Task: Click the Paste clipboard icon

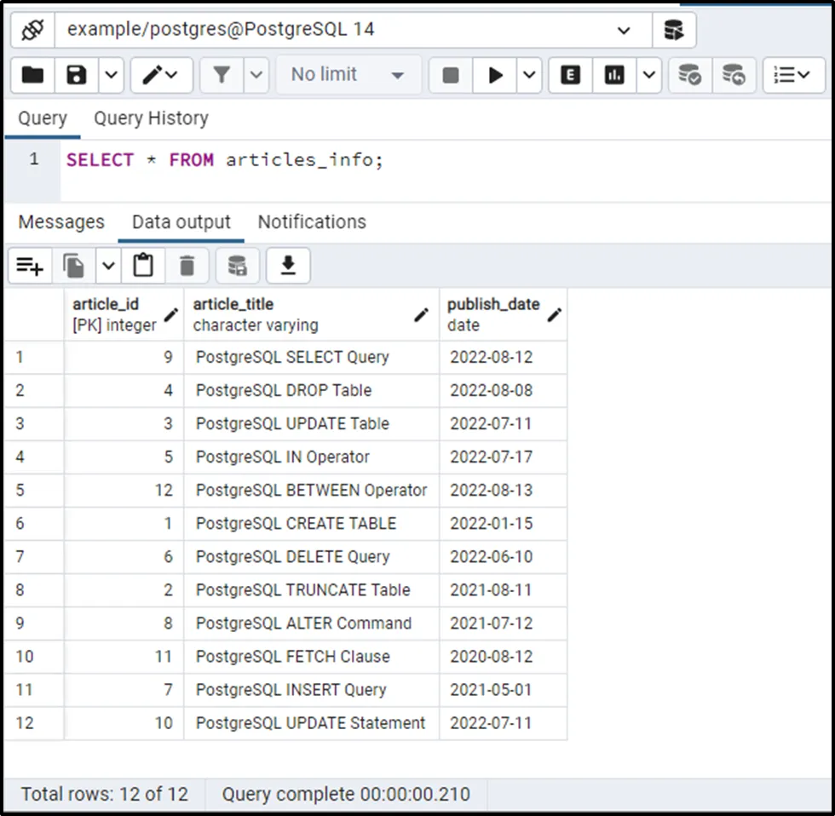Action: (143, 267)
